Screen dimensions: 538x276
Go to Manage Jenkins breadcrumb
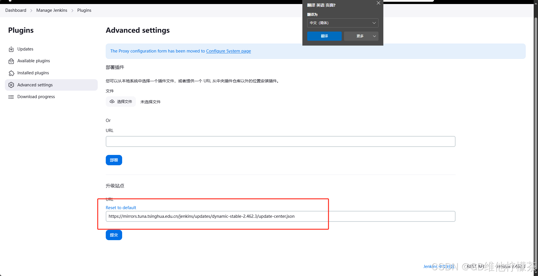coord(52,10)
